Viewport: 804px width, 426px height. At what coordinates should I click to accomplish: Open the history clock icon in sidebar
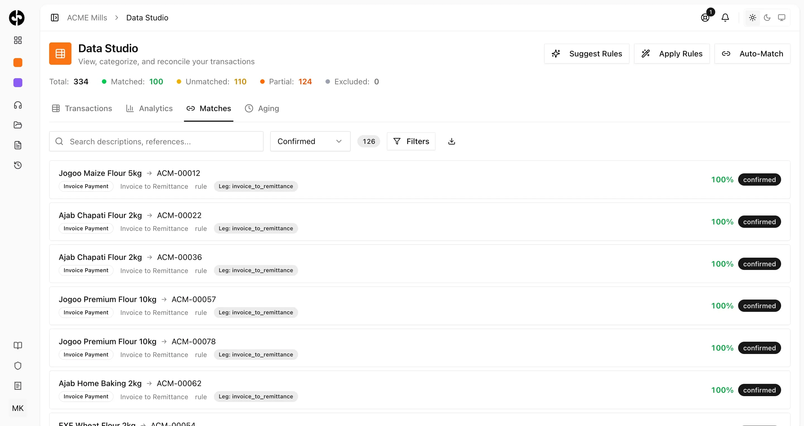coord(18,165)
